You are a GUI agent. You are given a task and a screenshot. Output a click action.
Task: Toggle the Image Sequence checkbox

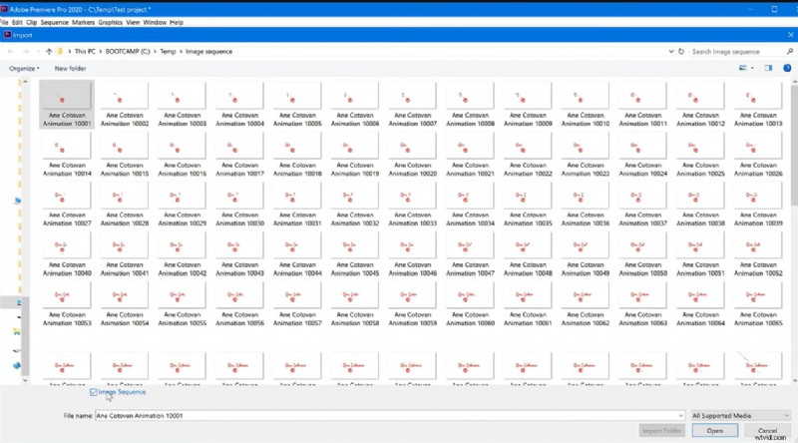click(x=95, y=392)
